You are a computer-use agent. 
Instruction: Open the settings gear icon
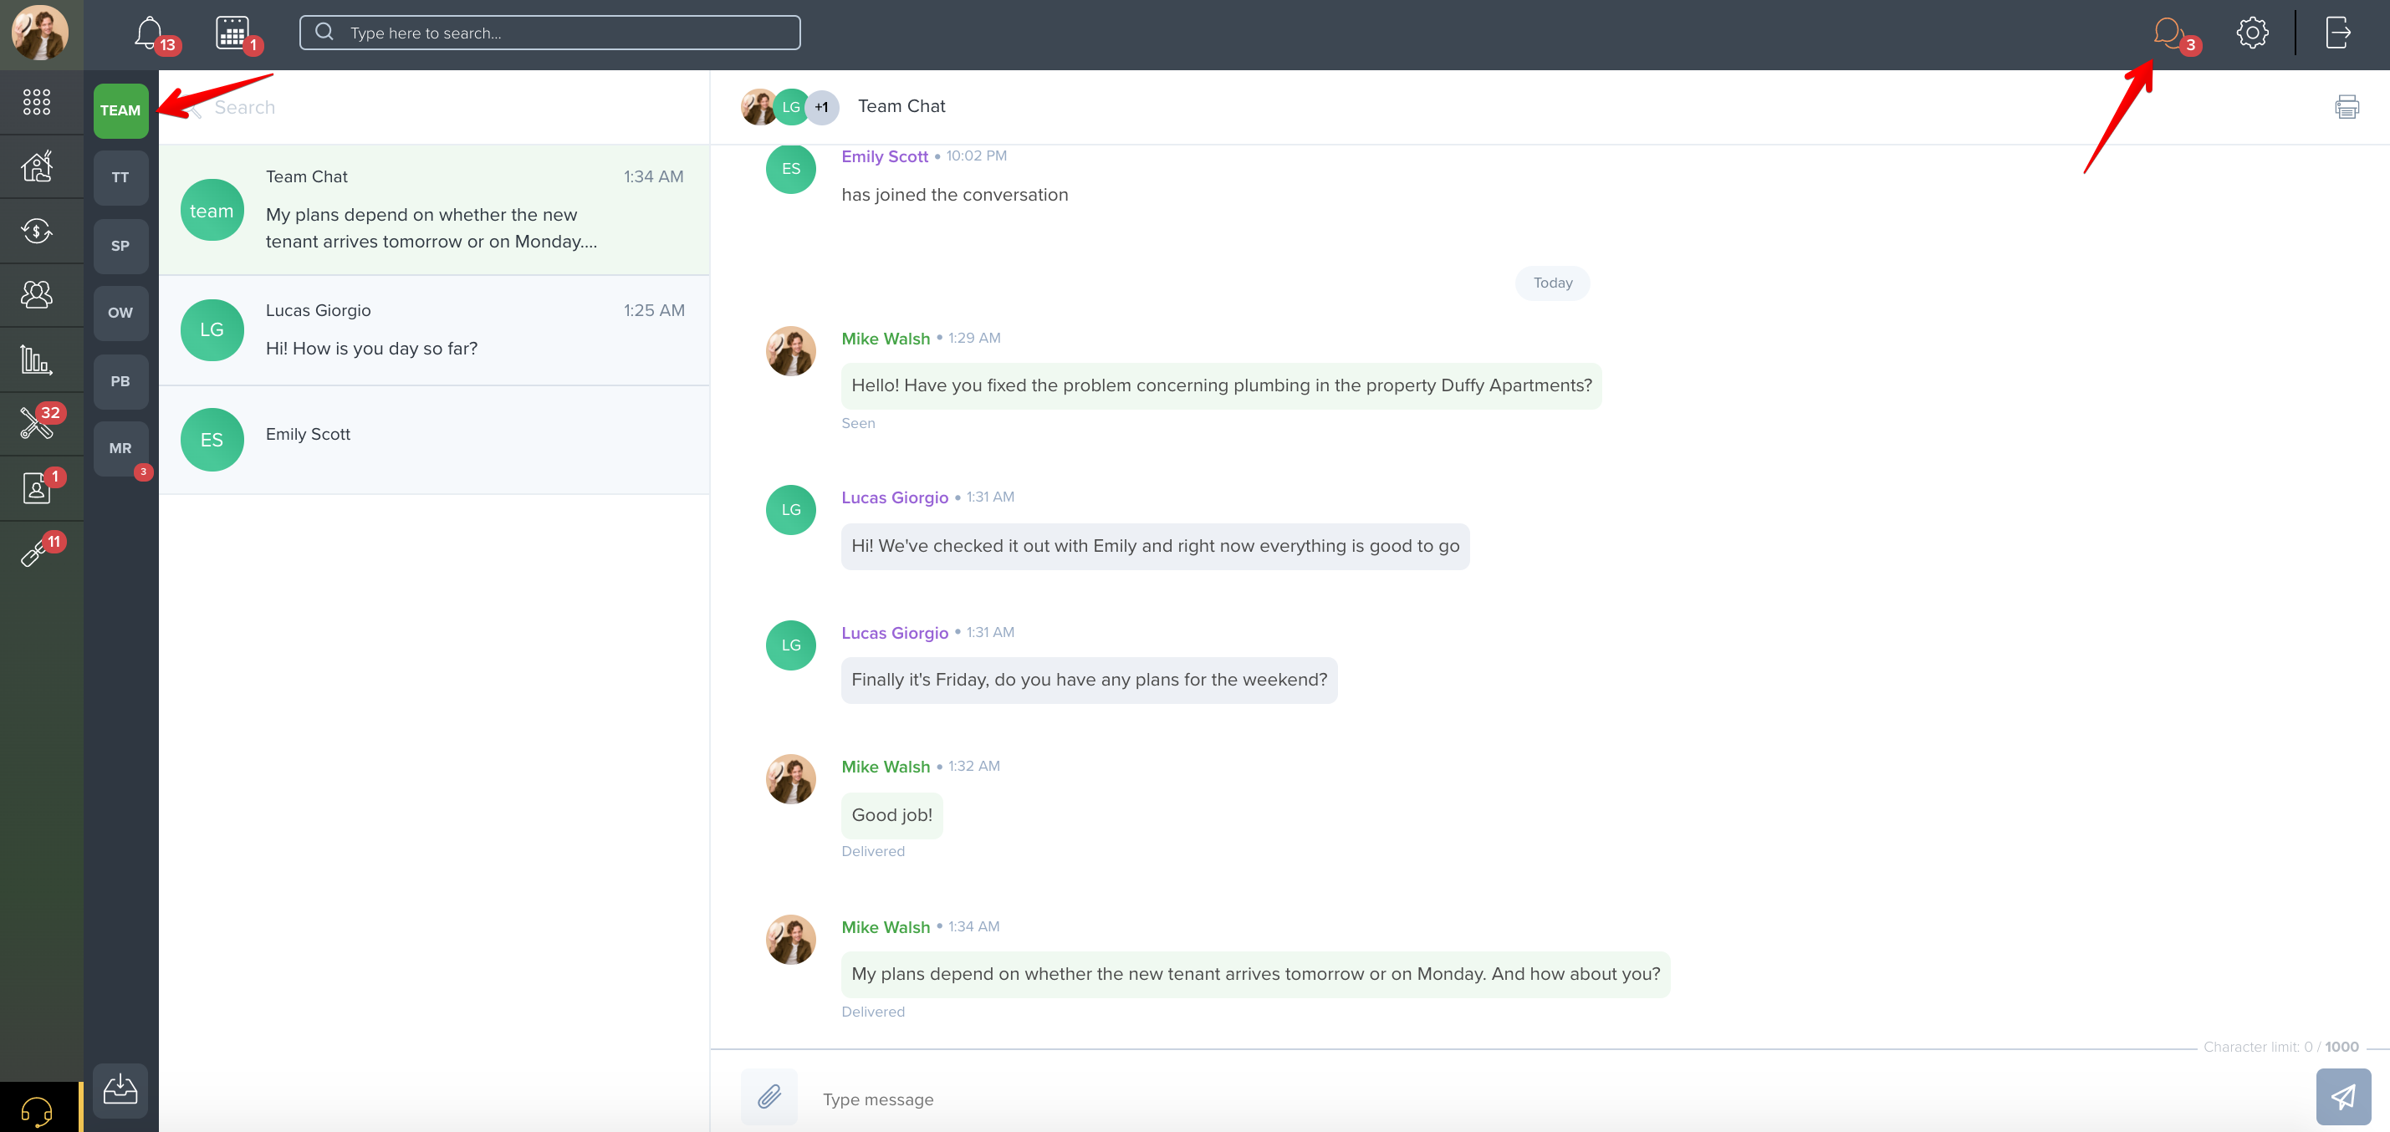coord(2252,33)
